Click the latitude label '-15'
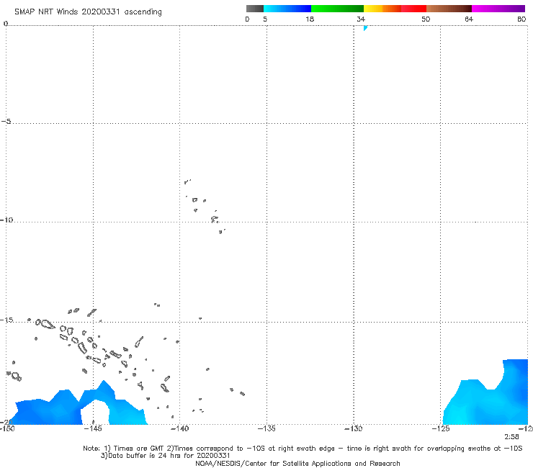 pyautogui.click(x=6, y=320)
